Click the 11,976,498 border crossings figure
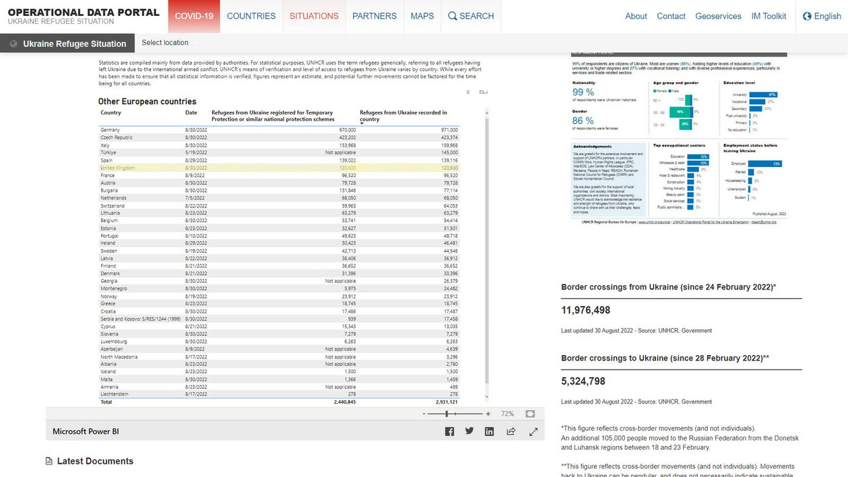848x477 pixels. (586, 310)
